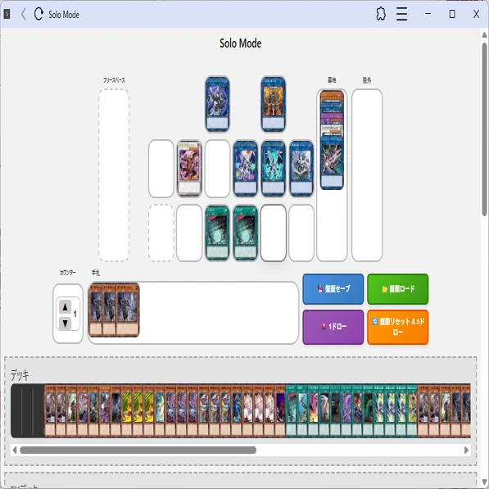
Task: Select the middle of three adjacent blue link monsters
Action: [274, 169]
